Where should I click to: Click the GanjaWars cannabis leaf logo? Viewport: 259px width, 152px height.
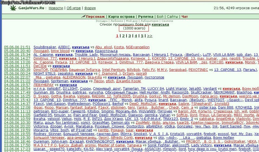(13, 8)
